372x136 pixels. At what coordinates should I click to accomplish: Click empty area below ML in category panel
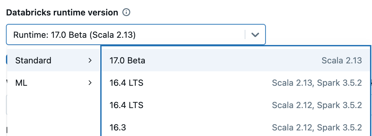(53, 112)
